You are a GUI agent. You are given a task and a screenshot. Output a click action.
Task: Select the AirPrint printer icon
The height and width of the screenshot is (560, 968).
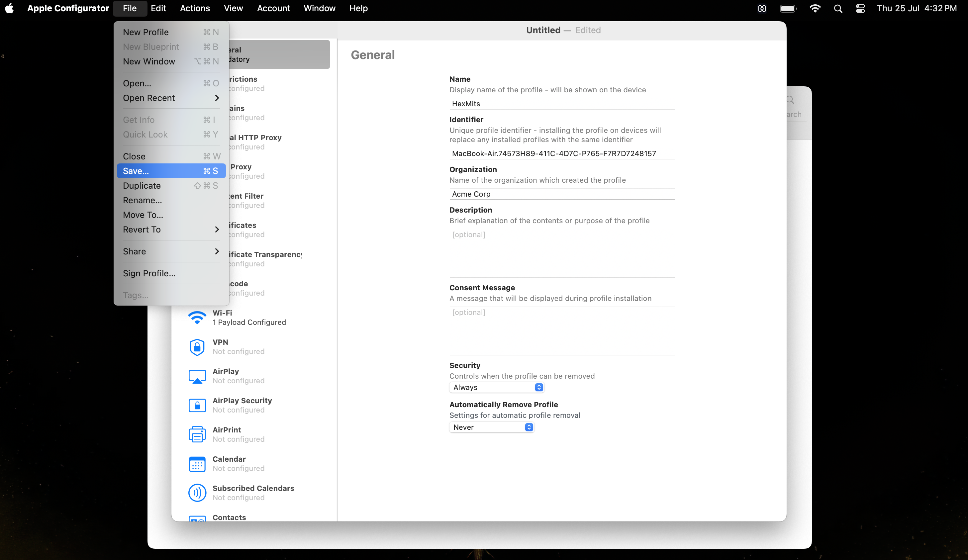point(197,434)
